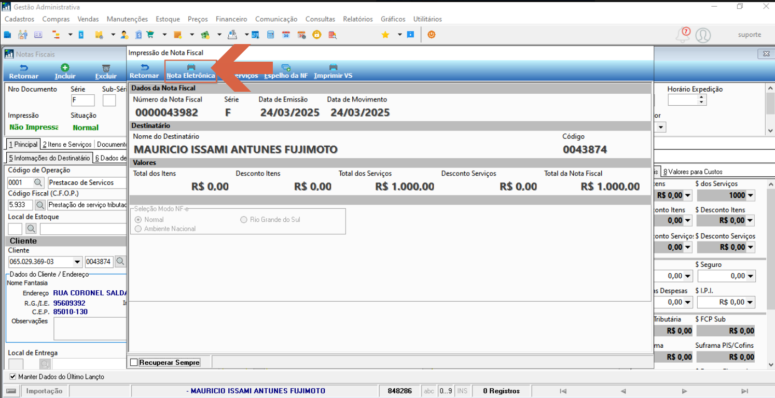Click the Imprimir VS printer icon
The width and height of the screenshot is (775, 398).
[x=333, y=67]
